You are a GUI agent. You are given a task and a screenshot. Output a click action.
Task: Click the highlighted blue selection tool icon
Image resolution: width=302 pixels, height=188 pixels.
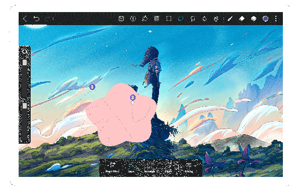point(181,19)
